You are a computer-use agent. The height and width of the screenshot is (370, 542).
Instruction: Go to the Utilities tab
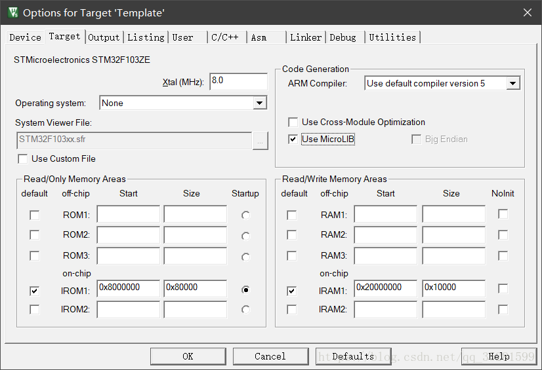coord(392,37)
